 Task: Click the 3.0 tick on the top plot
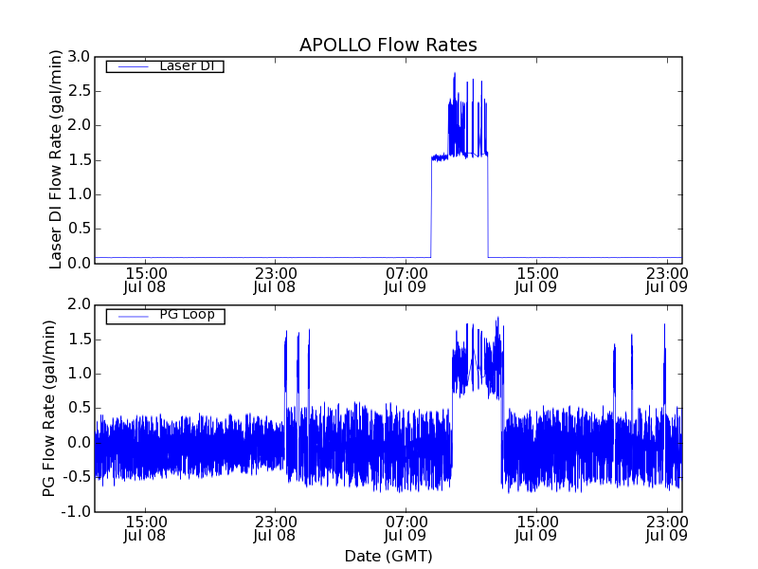coord(78,57)
